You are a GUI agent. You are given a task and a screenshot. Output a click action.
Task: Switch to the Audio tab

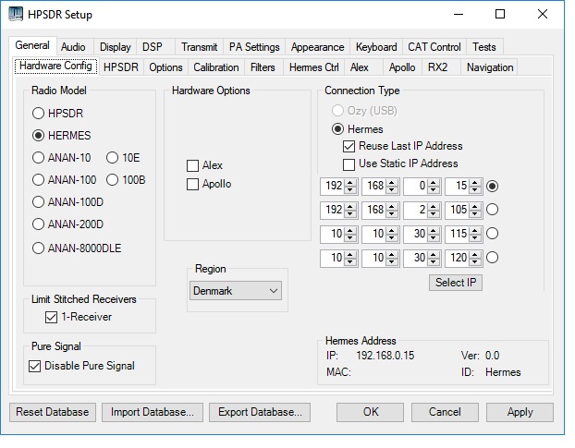[73, 47]
